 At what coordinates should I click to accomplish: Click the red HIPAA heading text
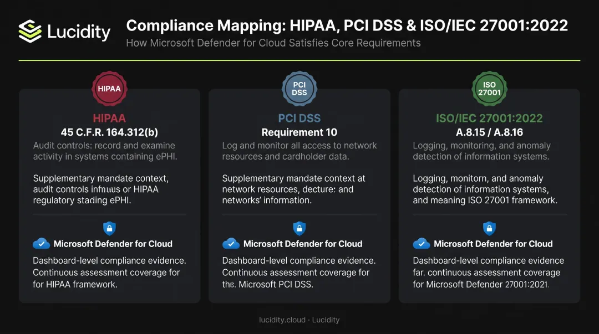[x=109, y=118]
